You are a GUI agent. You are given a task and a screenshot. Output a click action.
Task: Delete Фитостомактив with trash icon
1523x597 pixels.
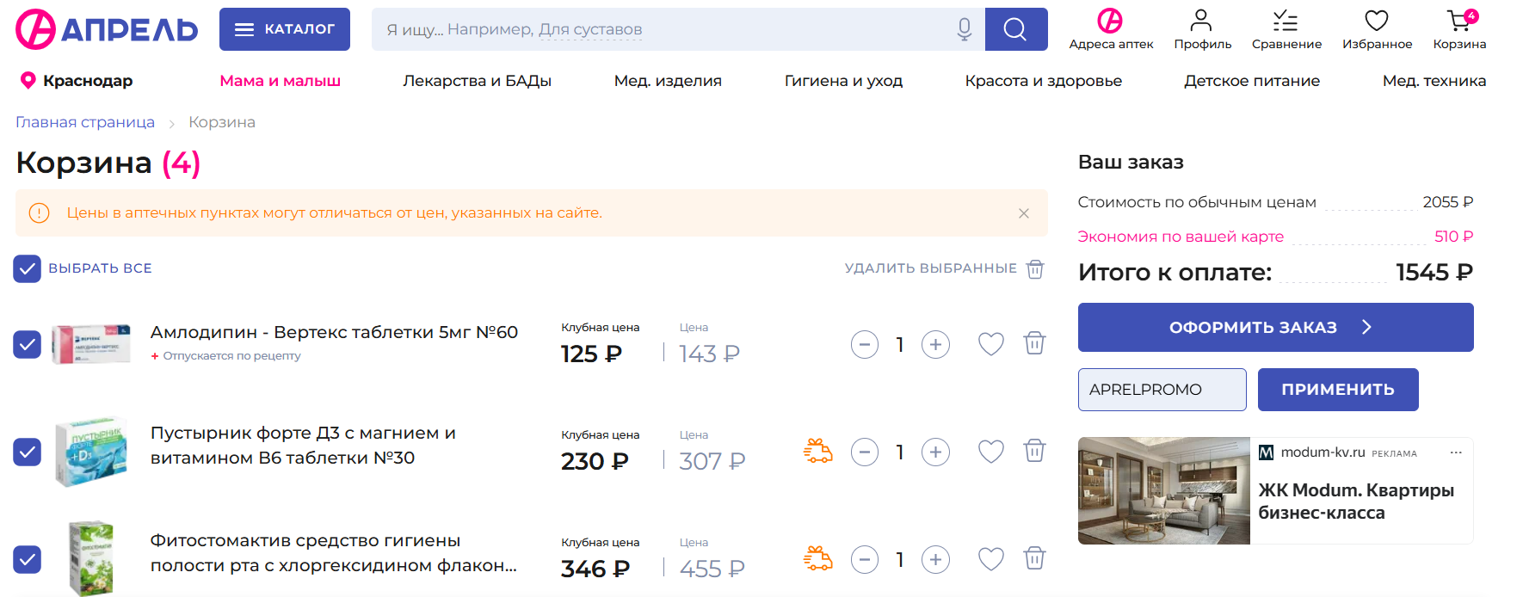(x=1034, y=558)
